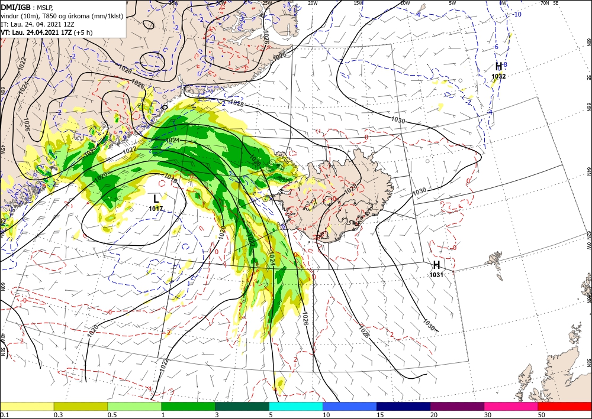Screen dimensions: 592x419
Task: Click the pink 30 mm legend swatch
Action: 511,406
